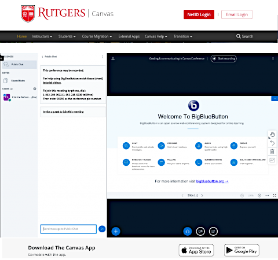Open the bigbluebutton.org link
The height and width of the screenshot is (260, 278).
tap(212, 181)
